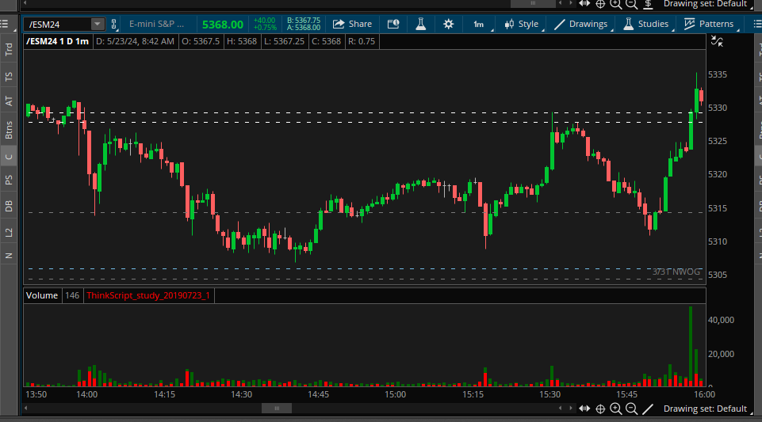Select the bottom trendline drawing tool icon
Viewport: 762px width, 422px height.
pyautogui.click(x=648, y=409)
